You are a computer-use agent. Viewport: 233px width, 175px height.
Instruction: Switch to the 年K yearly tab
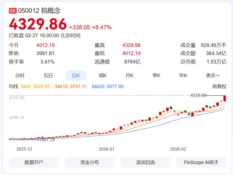coord(183,75)
